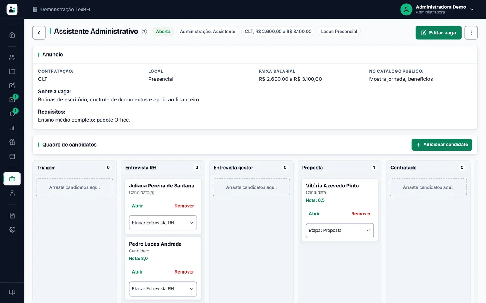Image resolution: width=486 pixels, height=303 pixels.
Task: Click Nota: 8,0 on Pedro's card
Action: (139, 259)
